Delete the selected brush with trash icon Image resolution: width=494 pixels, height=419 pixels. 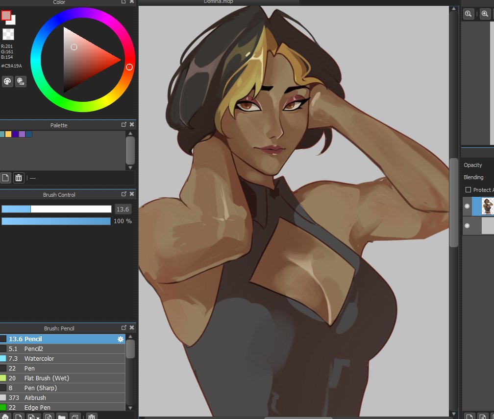coord(92,417)
